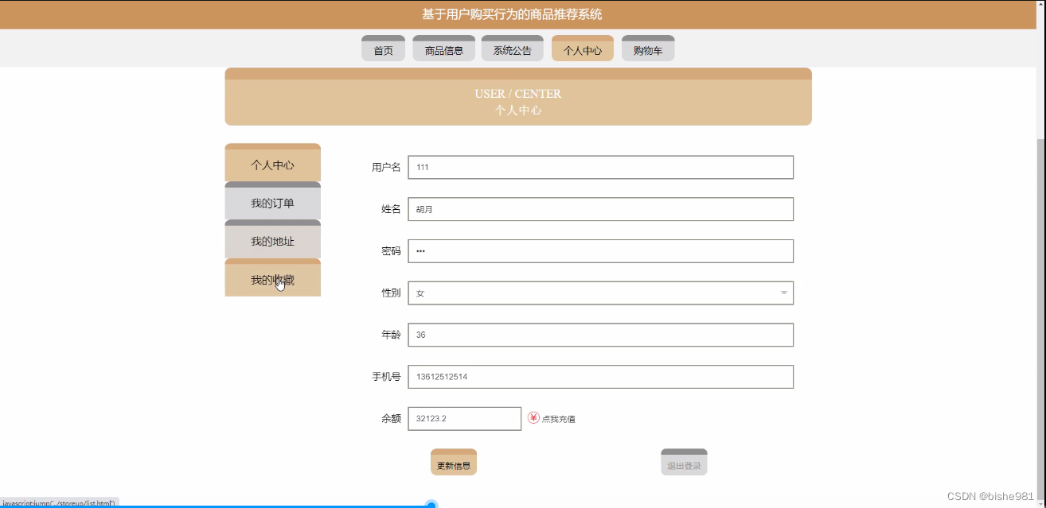Open 我的收藏 favorites in the sidebar
The height and width of the screenshot is (508, 1046).
tap(272, 279)
